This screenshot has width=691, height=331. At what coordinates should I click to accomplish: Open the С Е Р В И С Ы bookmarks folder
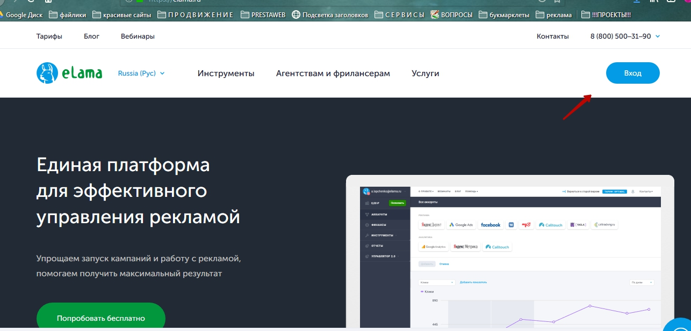coord(399,14)
